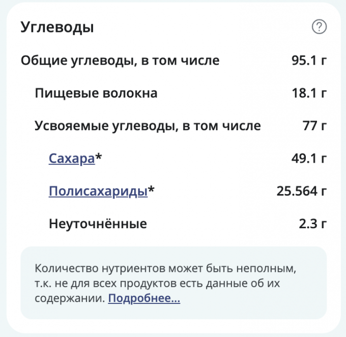Click the 49.1 г sugars value
The image size is (346, 337).
(x=309, y=159)
